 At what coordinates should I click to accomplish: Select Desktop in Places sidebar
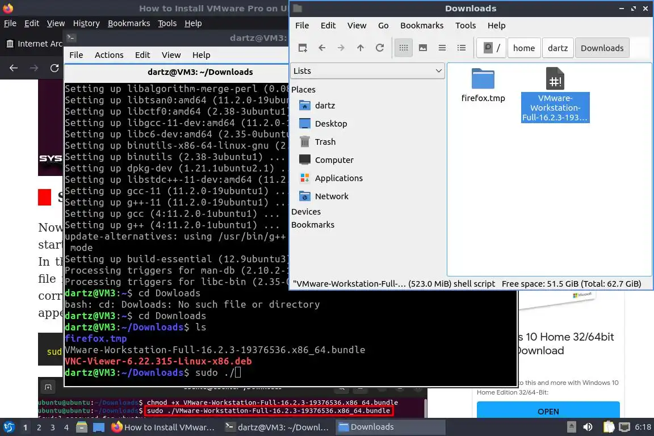point(323,124)
